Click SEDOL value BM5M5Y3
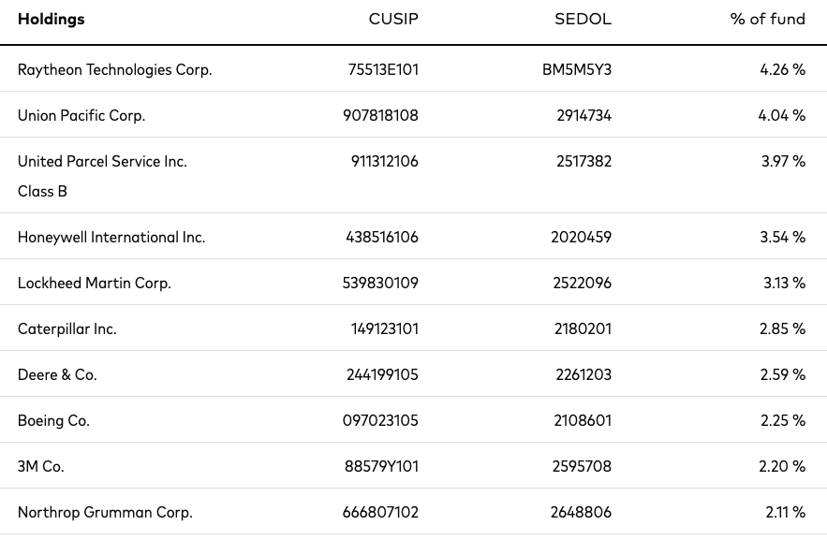This screenshot has width=827, height=540. [x=577, y=69]
